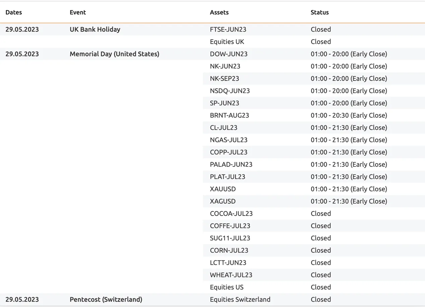Screen dimensions: 425x307
Task: Click the WHEAT-JUL23 asset entry
Action: [x=231, y=275]
